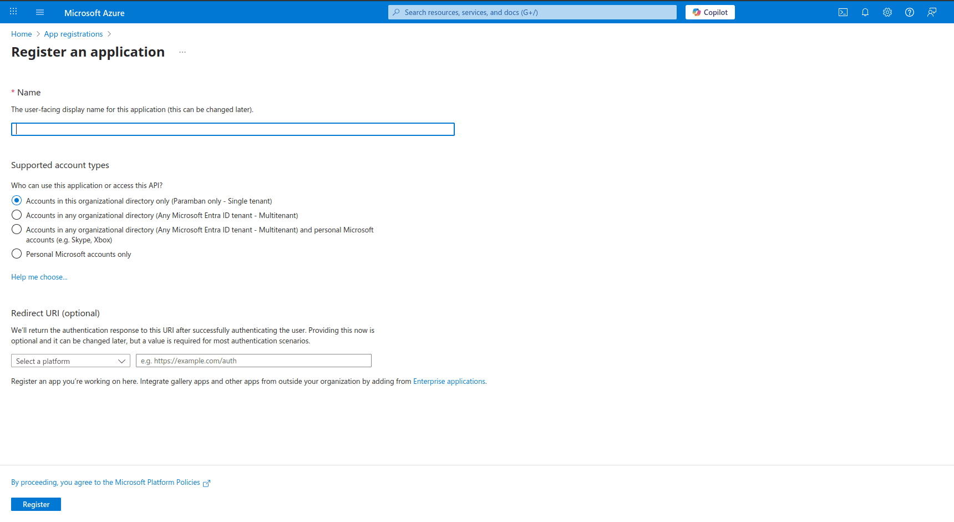Choose Personal Microsoft accounts only

click(x=16, y=254)
